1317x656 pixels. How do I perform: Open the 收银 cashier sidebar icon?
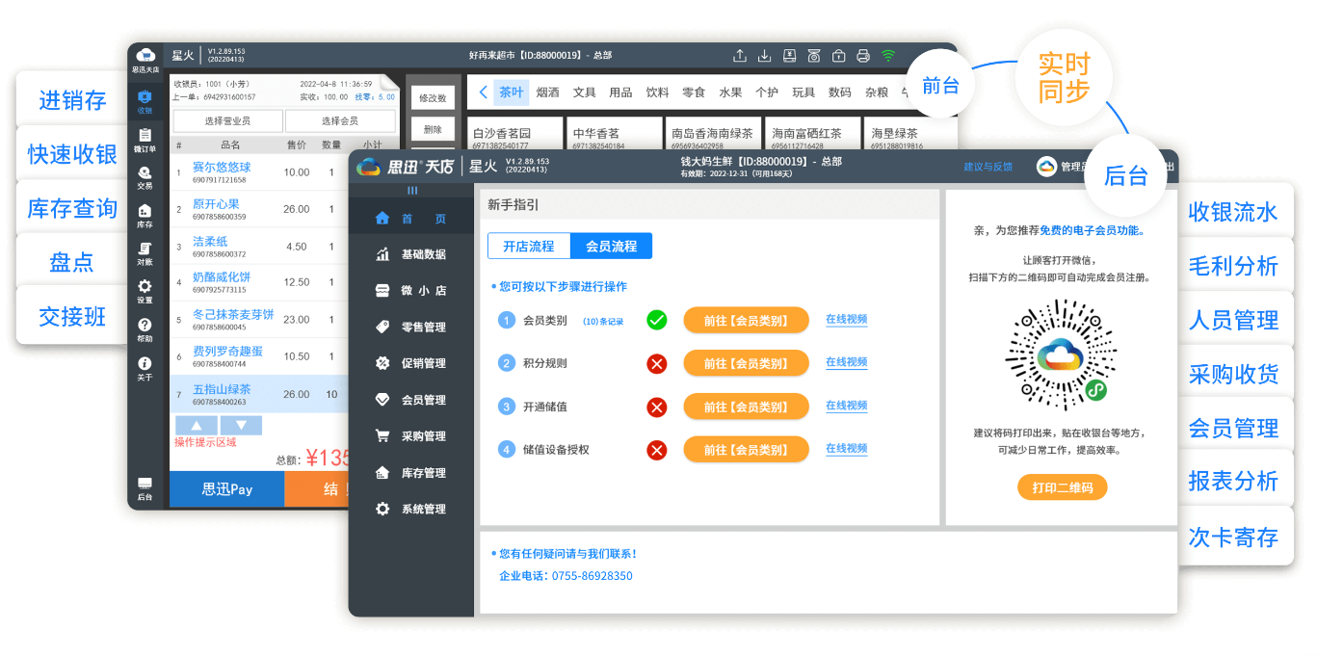point(145,101)
